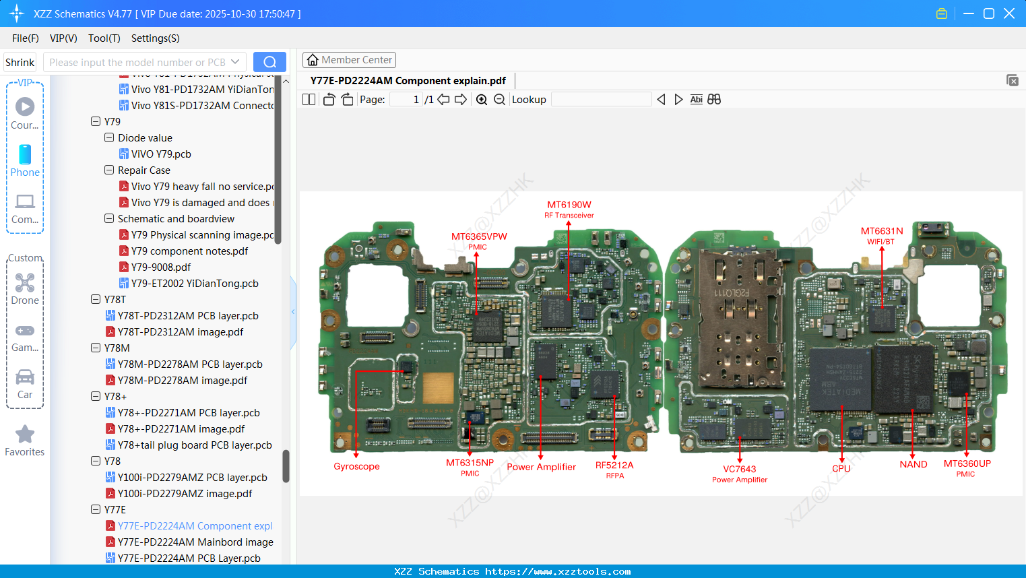The height and width of the screenshot is (578, 1026).
Task: Rotate the PDF page counterclockwise
Action: tap(328, 99)
